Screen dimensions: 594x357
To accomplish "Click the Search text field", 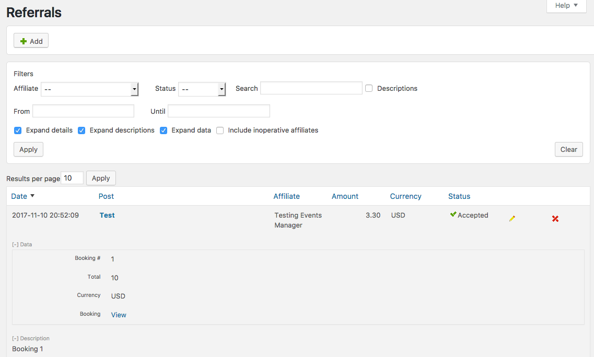I will [311, 88].
